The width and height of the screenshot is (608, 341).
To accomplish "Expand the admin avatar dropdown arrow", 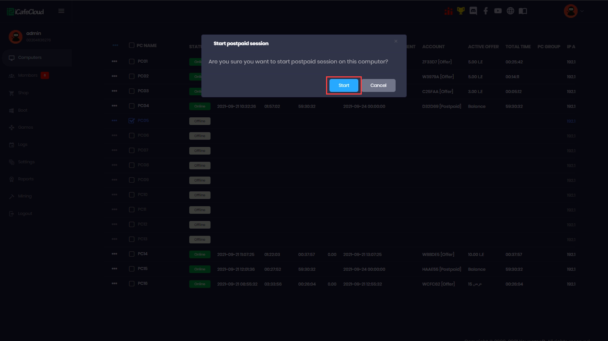I will pyautogui.click(x=582, y=11).
